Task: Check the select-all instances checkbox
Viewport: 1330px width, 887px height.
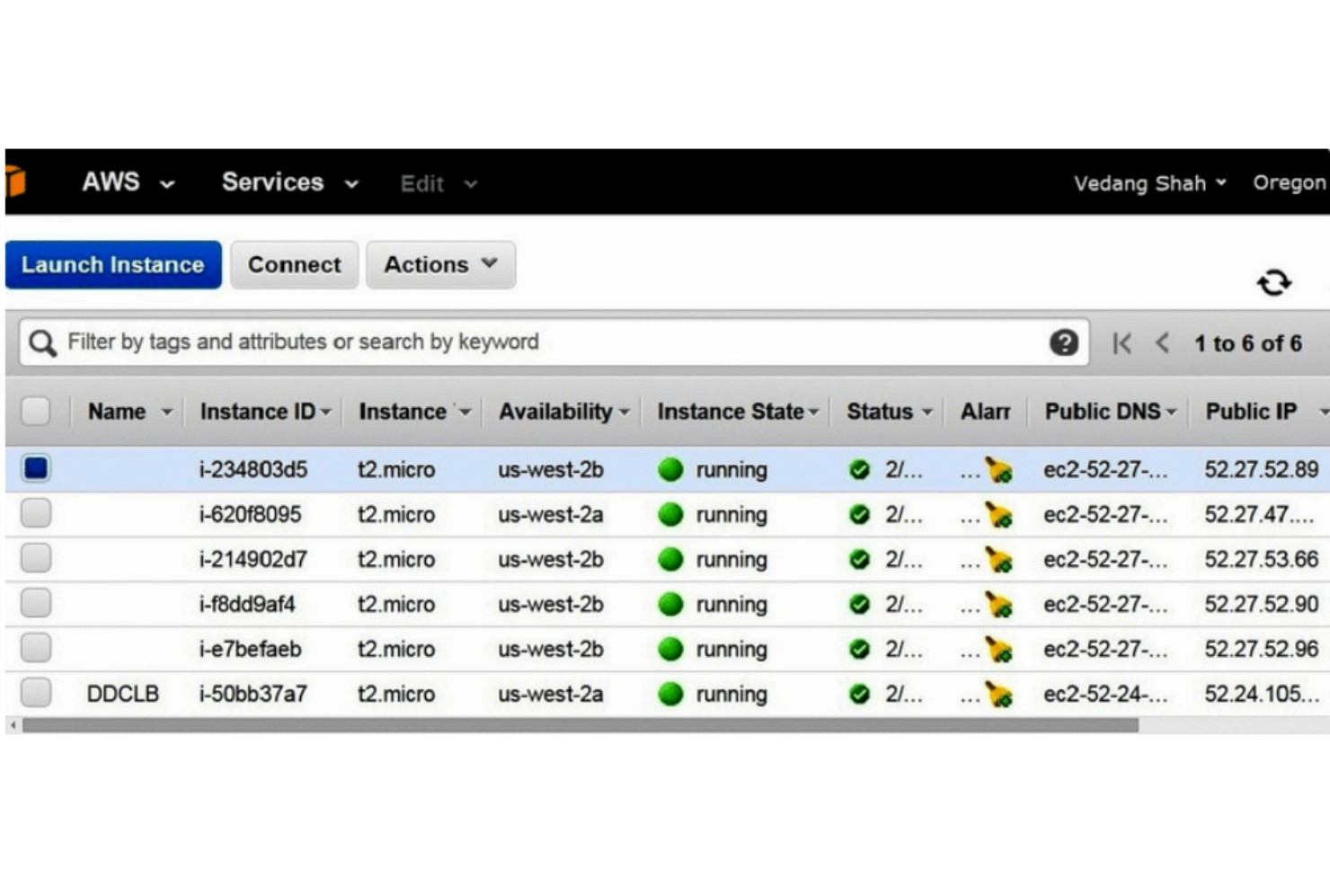Action: click(x=36, y=410)
